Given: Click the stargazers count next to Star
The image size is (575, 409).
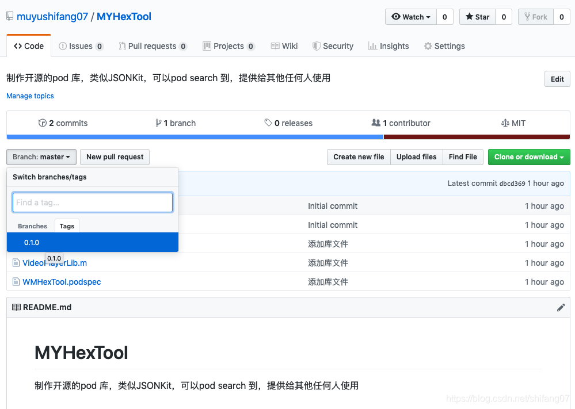Looking at the screenshot, I should tap(504, 17).
